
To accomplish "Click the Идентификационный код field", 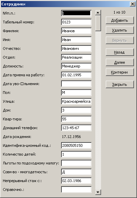I will 76,145.
